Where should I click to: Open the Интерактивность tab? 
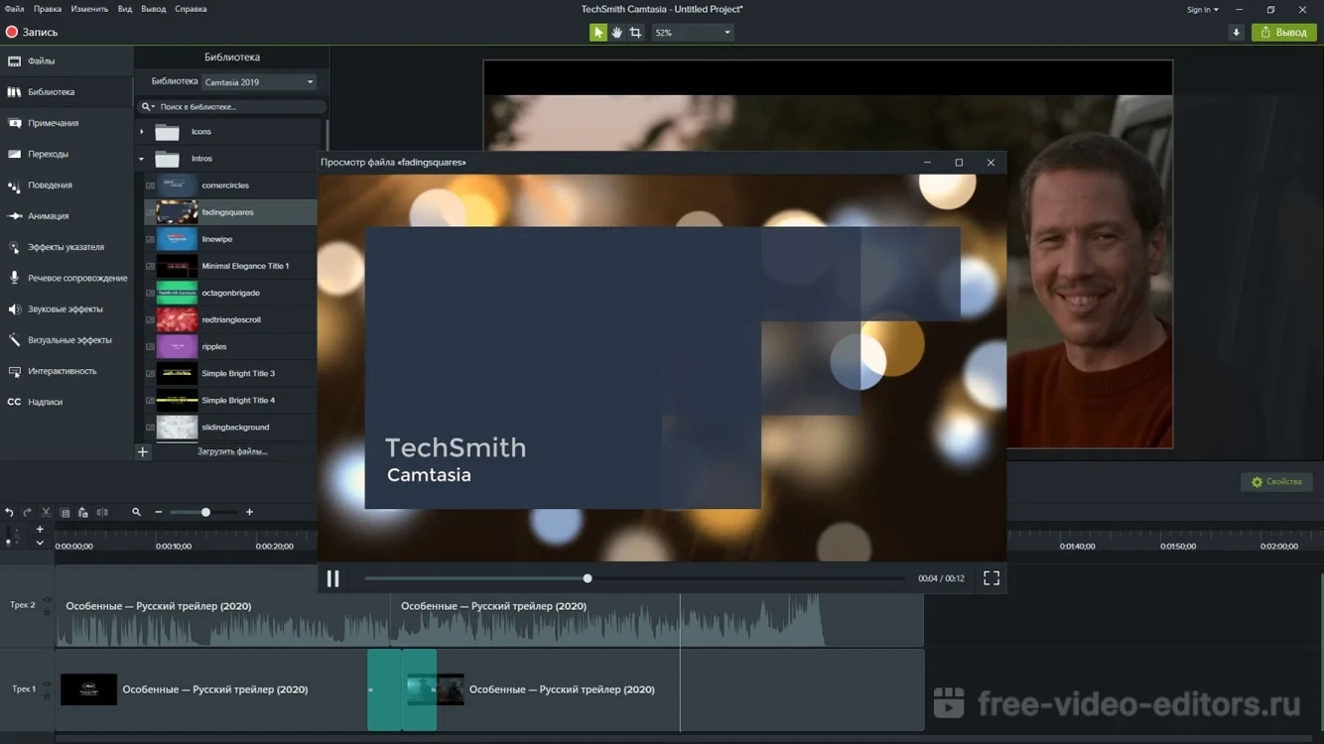click(66, 371)
